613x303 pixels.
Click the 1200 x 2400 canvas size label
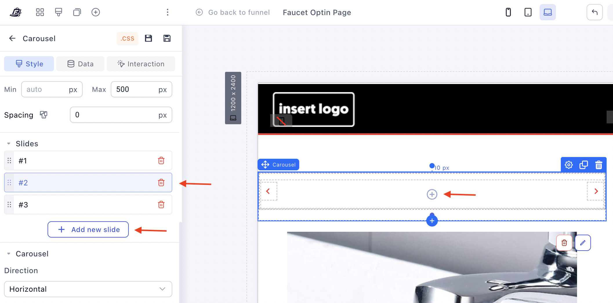[233, 98]
